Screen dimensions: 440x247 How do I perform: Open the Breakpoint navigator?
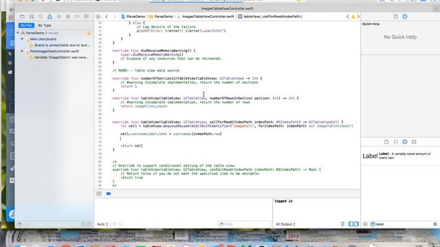[x=77, y=16]
